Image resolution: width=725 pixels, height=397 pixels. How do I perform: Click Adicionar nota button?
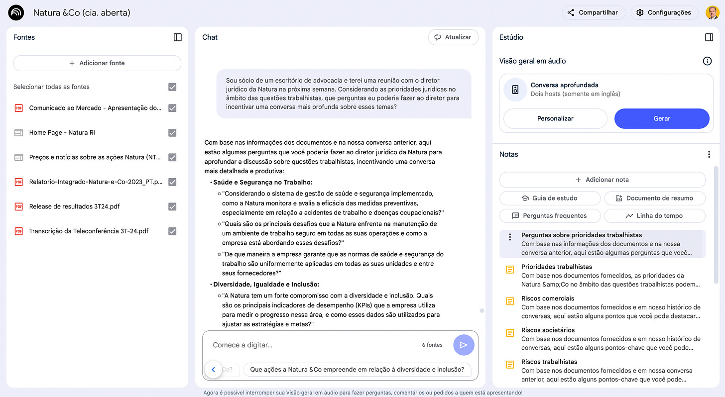point(602,180)
